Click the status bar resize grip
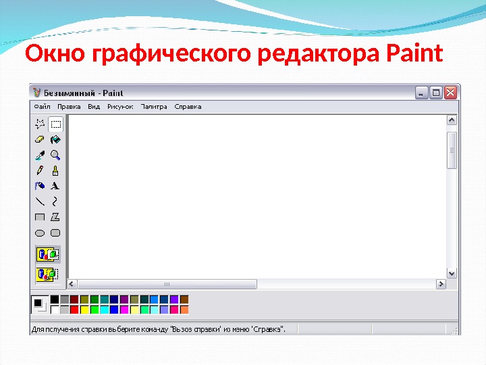486x365 pixels. tap(454, 331)
